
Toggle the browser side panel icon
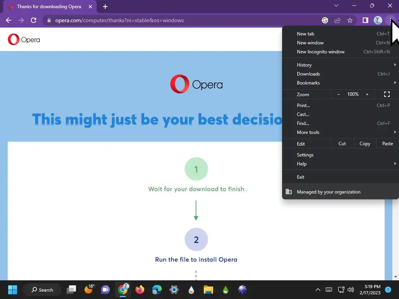pyautogui.click(x=365, y=20)
